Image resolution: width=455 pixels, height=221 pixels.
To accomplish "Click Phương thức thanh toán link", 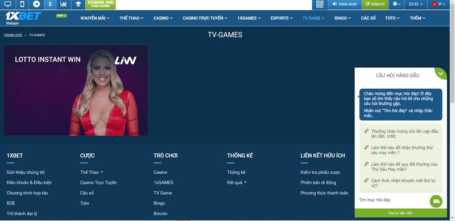I will (324, 193).
